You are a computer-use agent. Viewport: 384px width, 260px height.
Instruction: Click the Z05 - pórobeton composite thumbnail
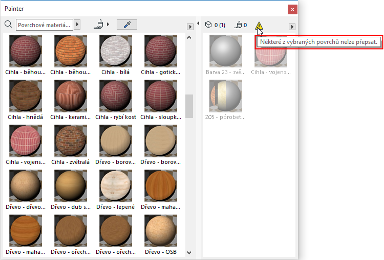[x=226, y=96]
